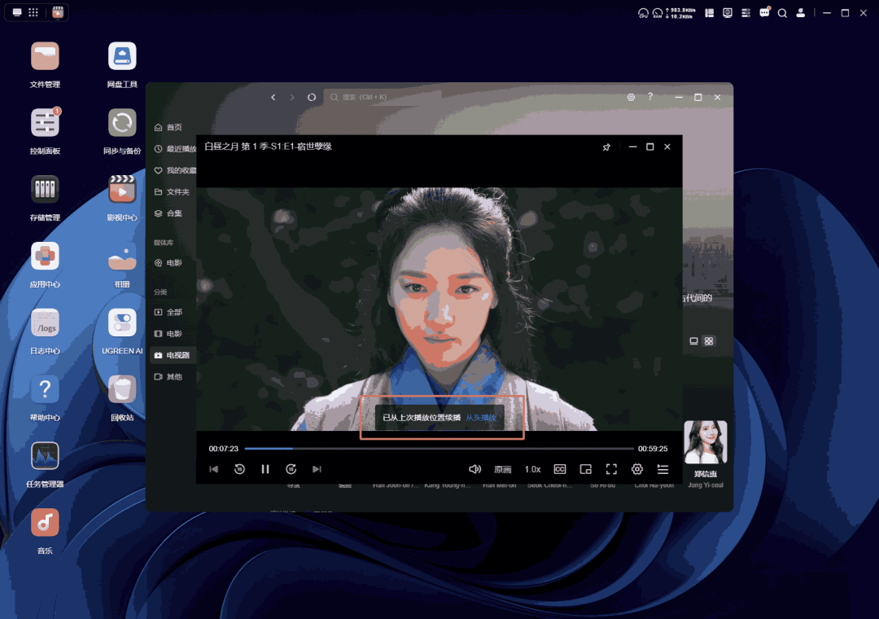Go forward in the media center window
Screen dimensions: 879x619
click(x=292, y=97)
